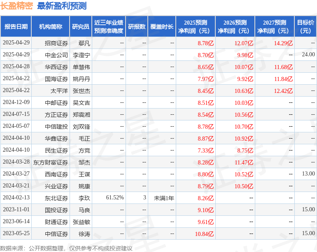Click 华鑫证券 institution name

pyautogui.click(x=56, y=139)
